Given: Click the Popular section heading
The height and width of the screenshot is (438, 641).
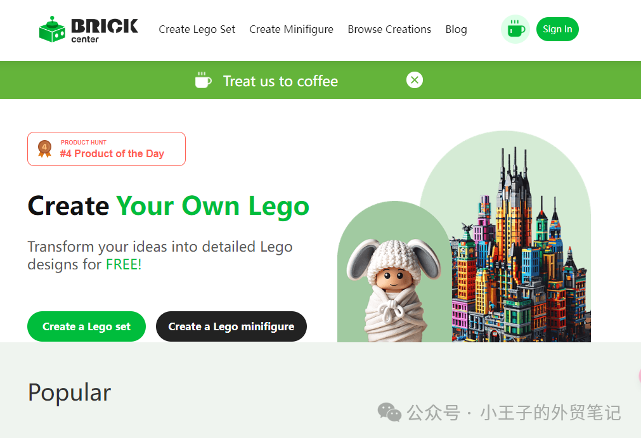Looking at the screenshot, I should tap(70, 392).
